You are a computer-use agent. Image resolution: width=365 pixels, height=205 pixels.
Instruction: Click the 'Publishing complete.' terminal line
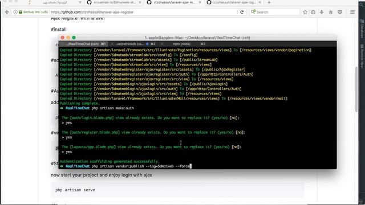(x=79, y=103)
